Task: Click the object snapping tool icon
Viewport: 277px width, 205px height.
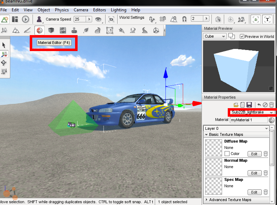Action: pyautogui.click(x=152, y=19)
